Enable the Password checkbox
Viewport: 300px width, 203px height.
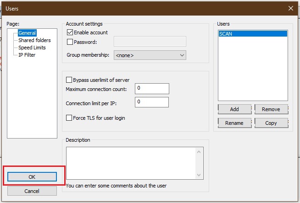(x=70, y=42)
